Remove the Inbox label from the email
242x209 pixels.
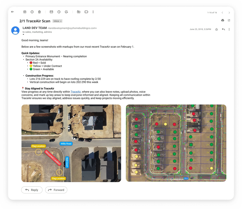(x=60, y=21)
